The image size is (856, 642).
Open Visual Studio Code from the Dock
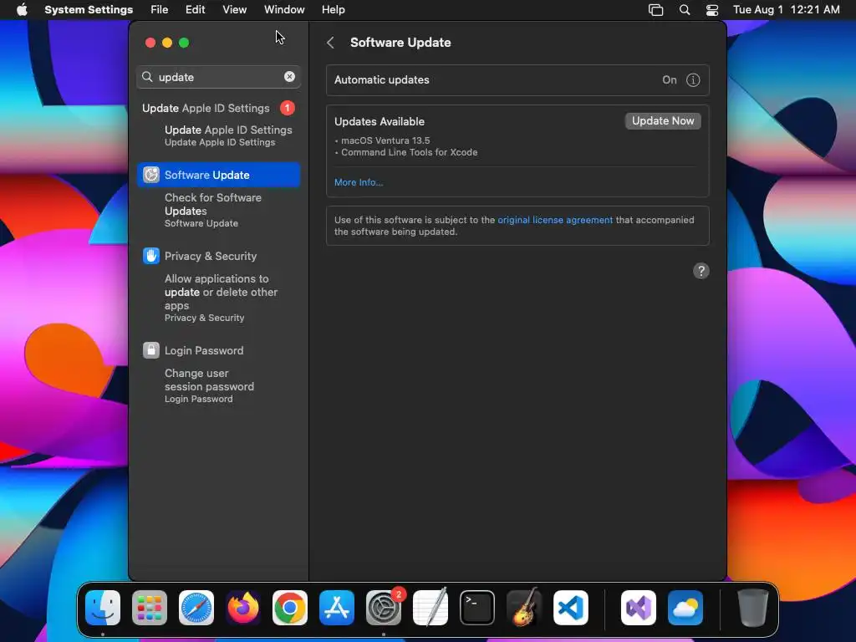571,608
